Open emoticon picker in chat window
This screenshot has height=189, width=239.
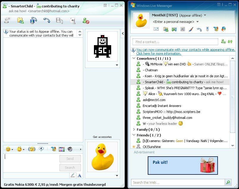tap(8, 149)
